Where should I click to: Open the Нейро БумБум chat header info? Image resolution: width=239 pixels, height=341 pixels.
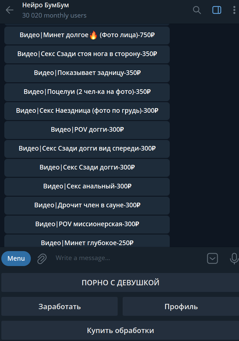pyautogui.click(x=46, y=5)
